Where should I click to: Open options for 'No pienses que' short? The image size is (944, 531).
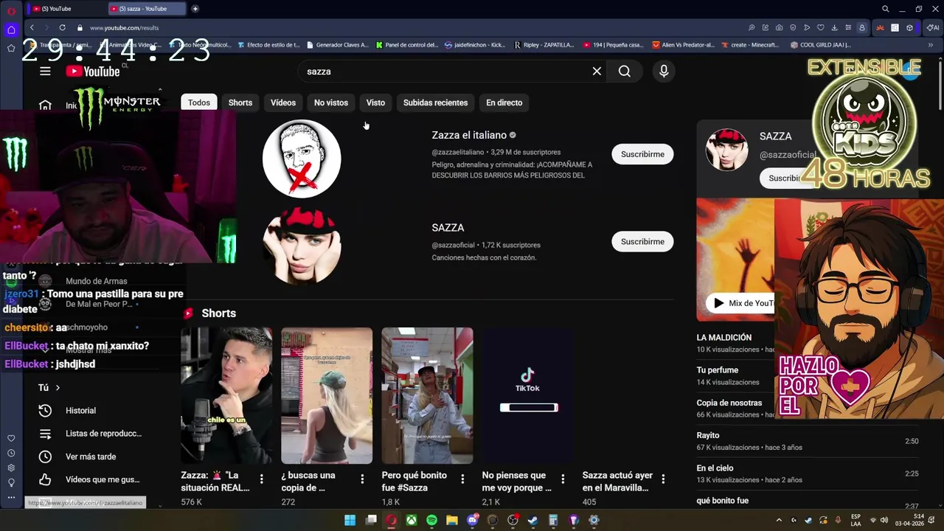(x=563, y=479)
